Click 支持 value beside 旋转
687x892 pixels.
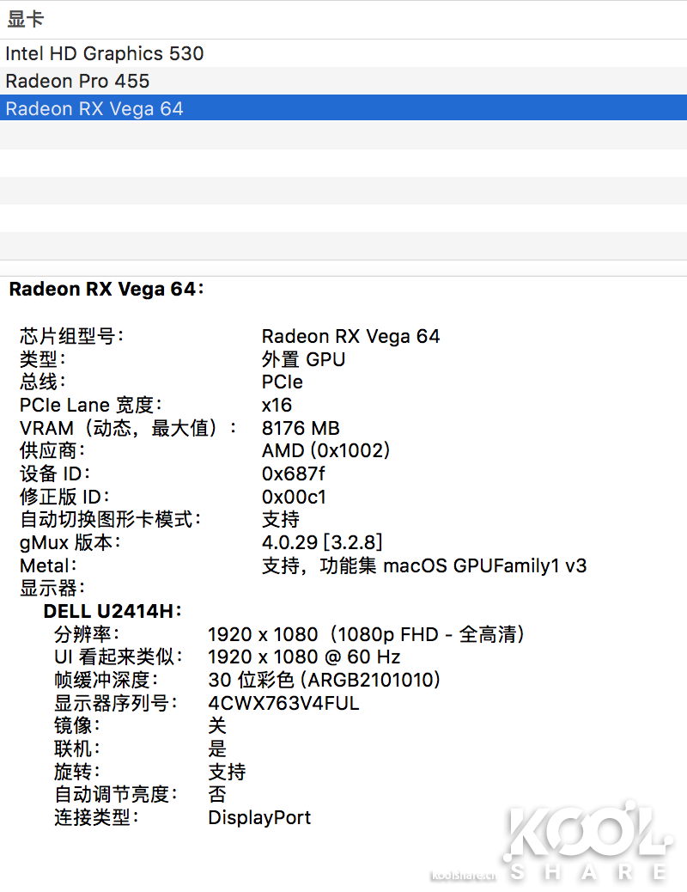tap(227, 772)
